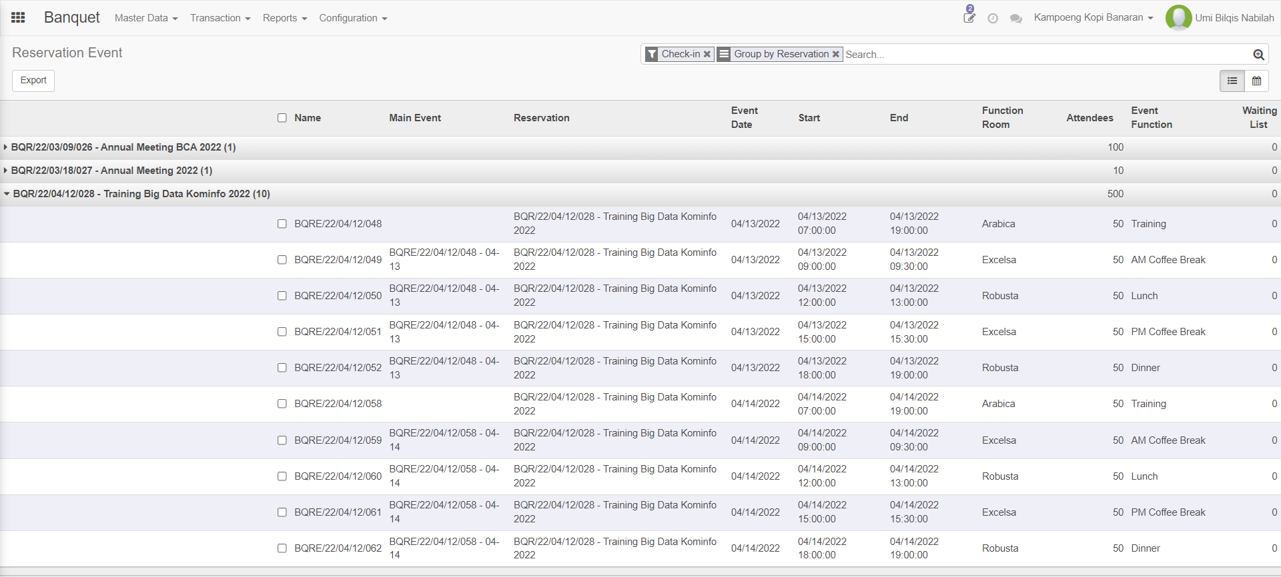Toggle the select-all header checkbox
This screenshot has width=1281, height=577.
[282, 118]
